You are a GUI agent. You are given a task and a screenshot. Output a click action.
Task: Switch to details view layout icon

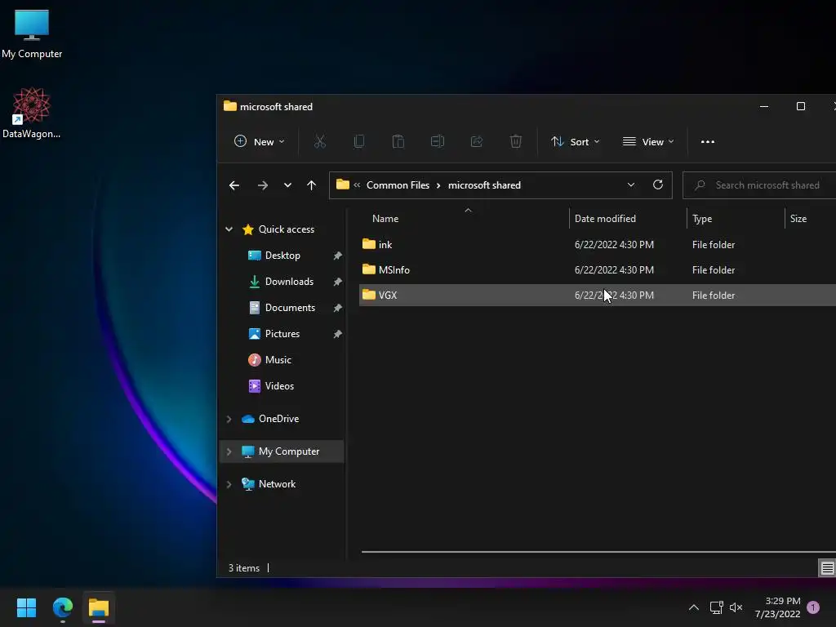(x=827, y=568)
